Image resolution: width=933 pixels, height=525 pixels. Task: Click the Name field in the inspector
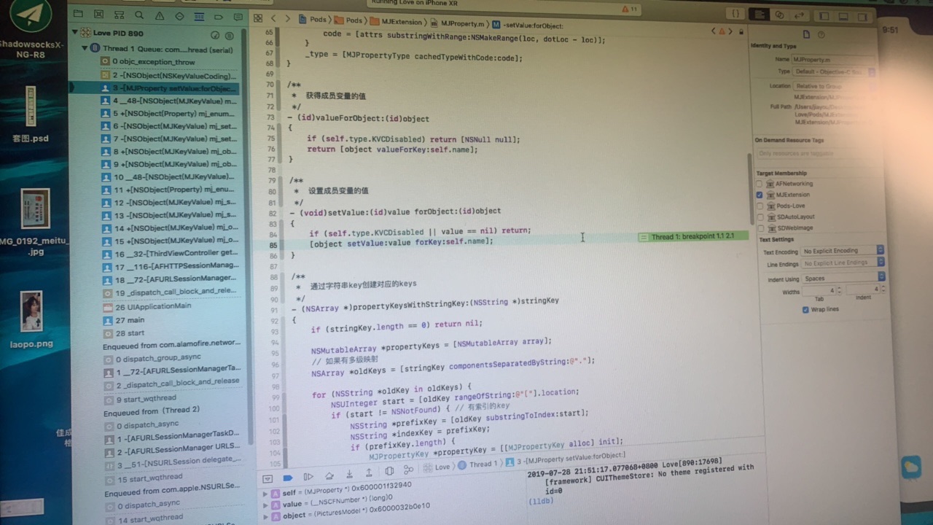tap(833, 59)
